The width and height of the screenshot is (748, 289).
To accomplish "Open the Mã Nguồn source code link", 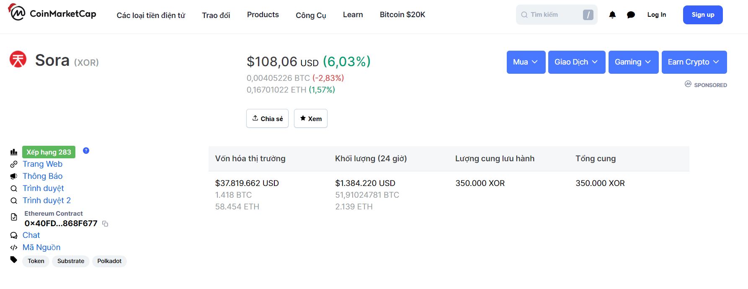I will [41, 248].
